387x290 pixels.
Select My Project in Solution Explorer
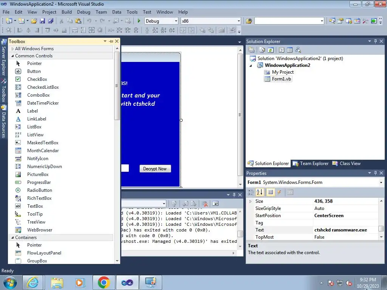[x=279, y=72]
